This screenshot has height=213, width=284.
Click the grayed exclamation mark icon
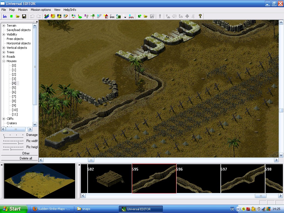(x=160, y=16)
